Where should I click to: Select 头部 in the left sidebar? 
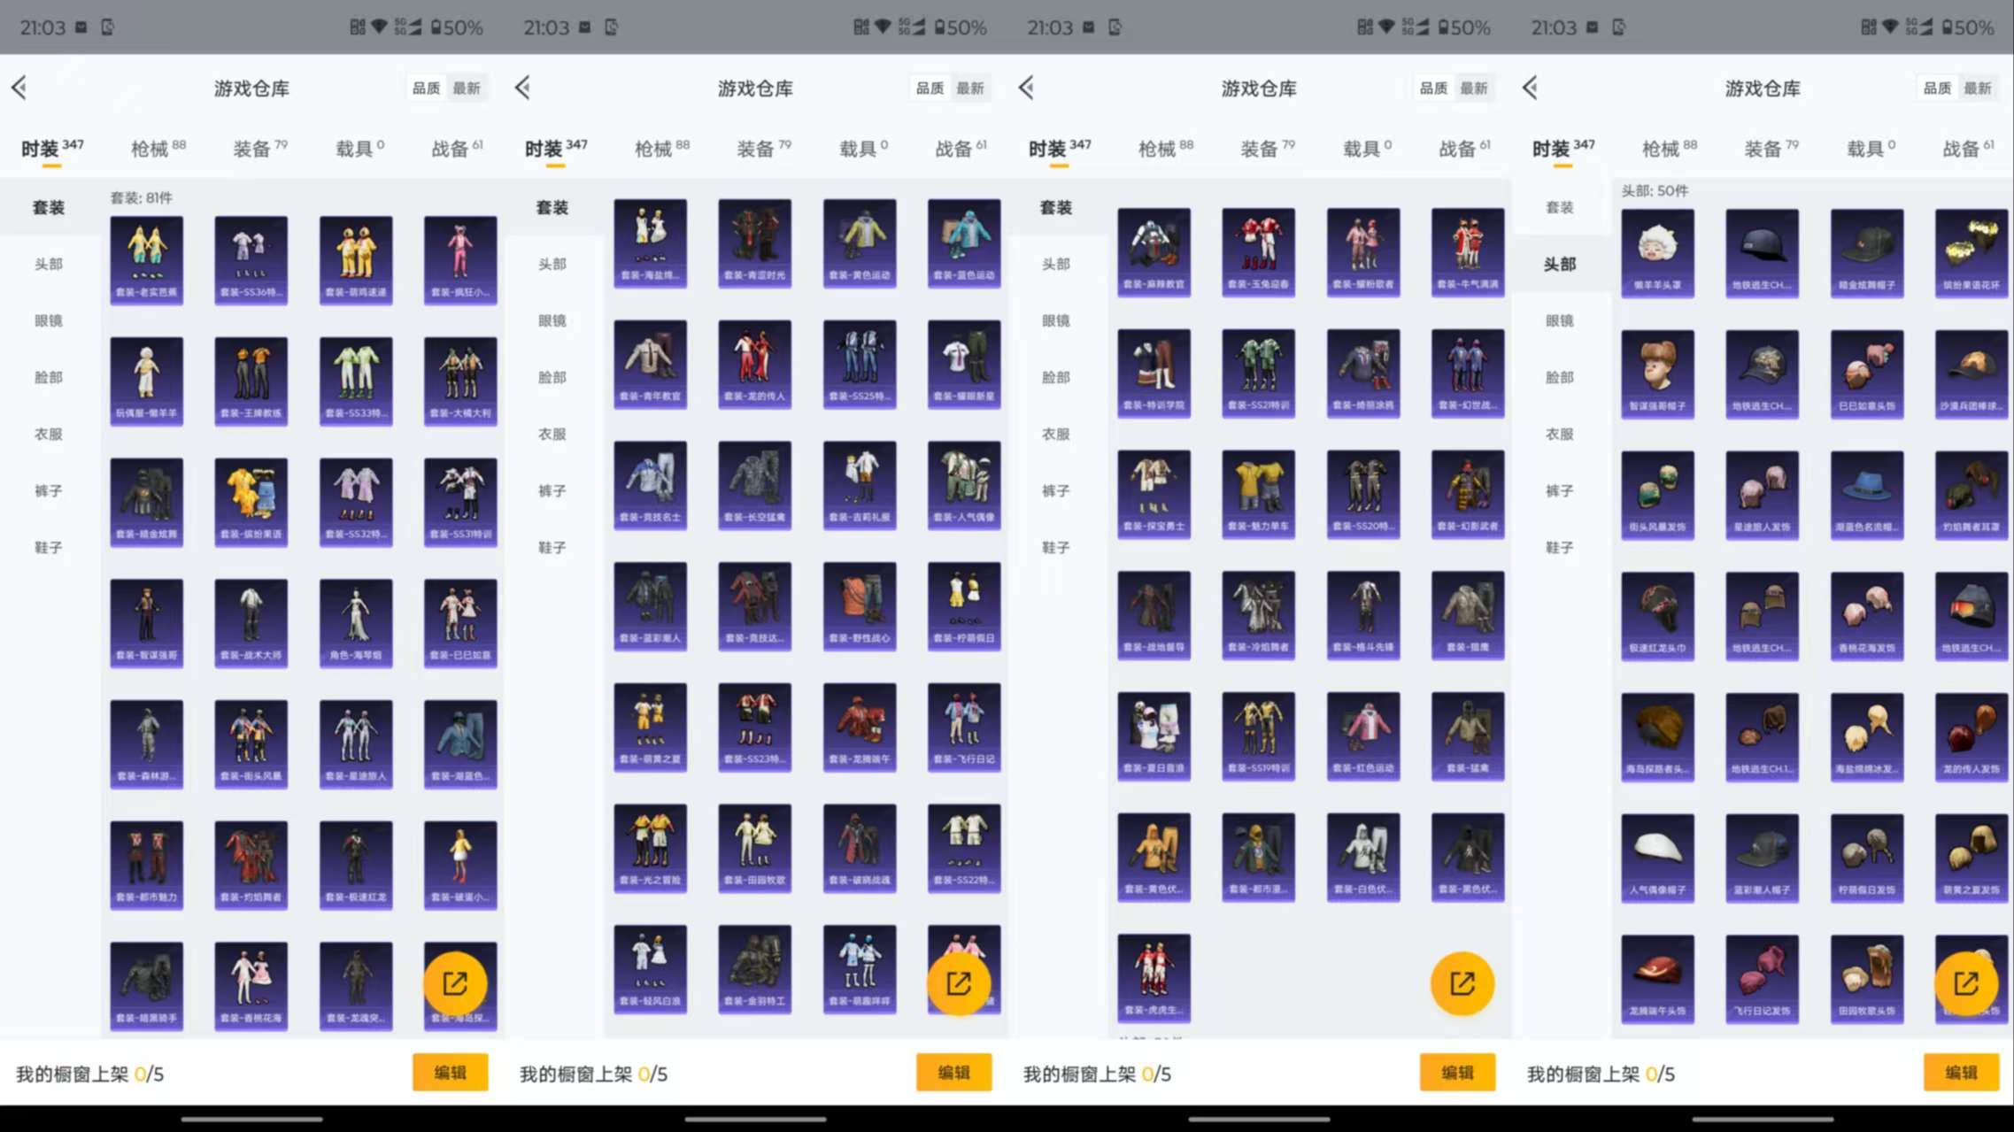(x=49, y=263)
